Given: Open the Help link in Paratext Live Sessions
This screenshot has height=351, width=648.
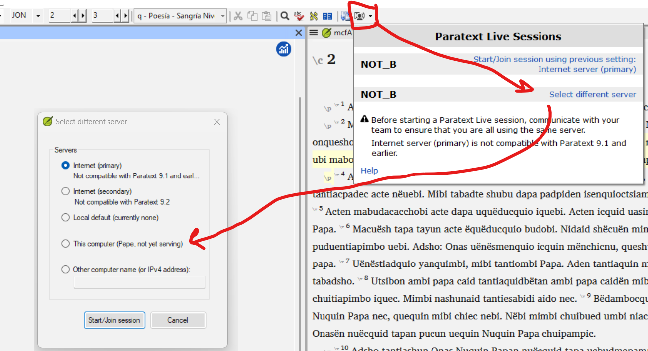Looking at the screenshot, I should pyautogui.click(x=369, y=171).
